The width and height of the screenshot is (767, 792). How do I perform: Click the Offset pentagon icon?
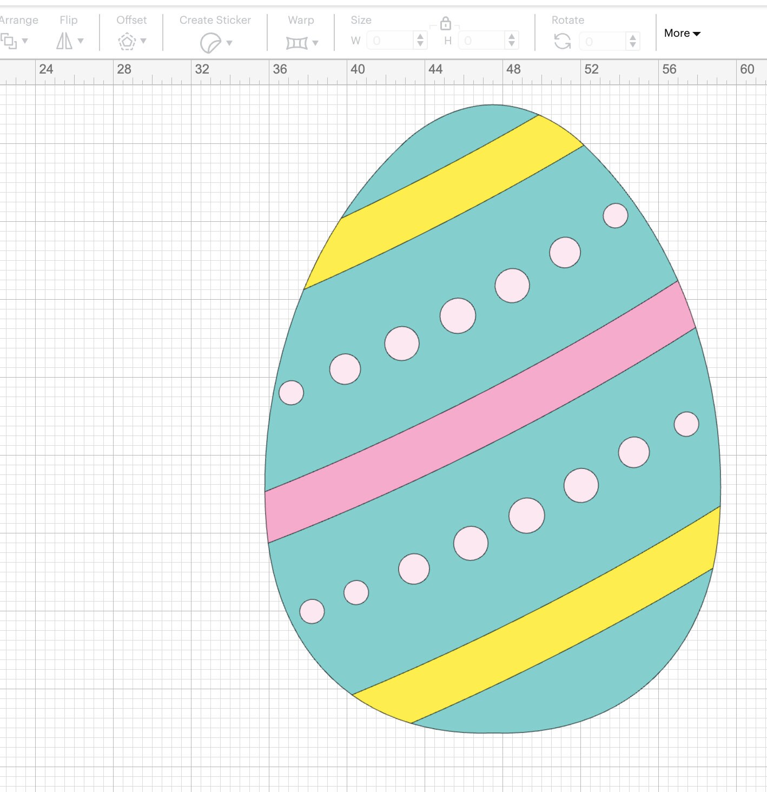pos(127,41)
